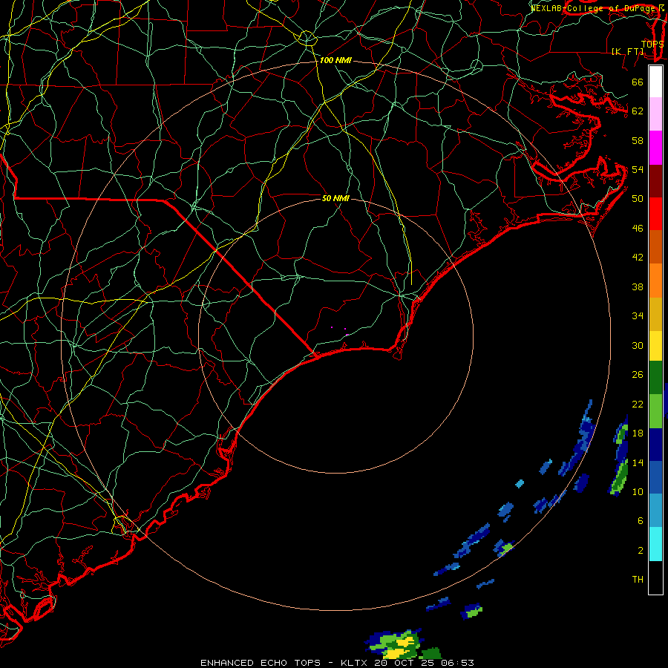Click the '10' legend value
The image size is (668, 668).
[x=638, y=492]
